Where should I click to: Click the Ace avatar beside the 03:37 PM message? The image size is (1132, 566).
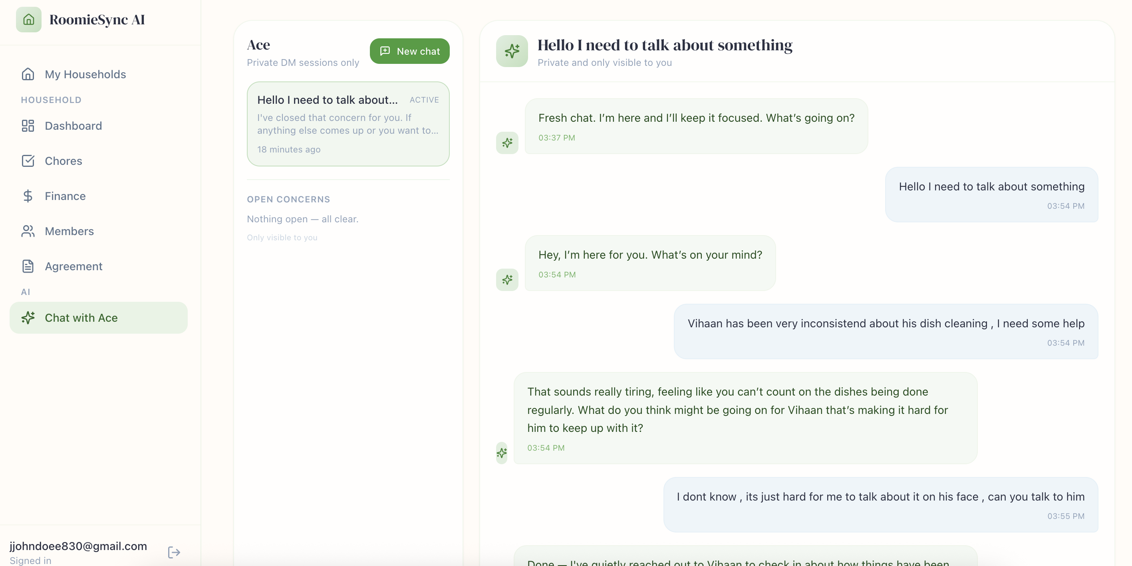pyautogui.click(x=506, y=143)
